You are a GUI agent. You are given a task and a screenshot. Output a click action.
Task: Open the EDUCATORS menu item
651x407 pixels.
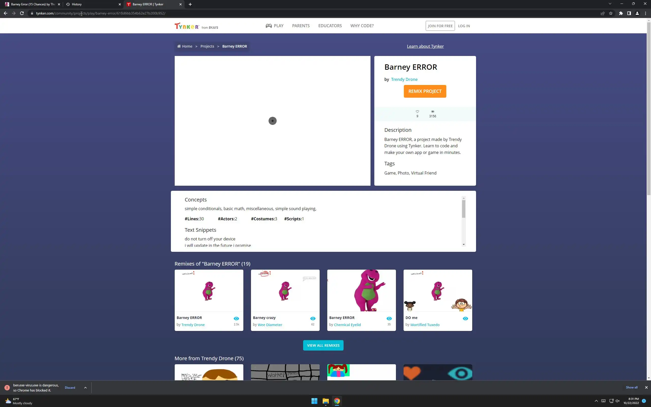pos(330,26)
